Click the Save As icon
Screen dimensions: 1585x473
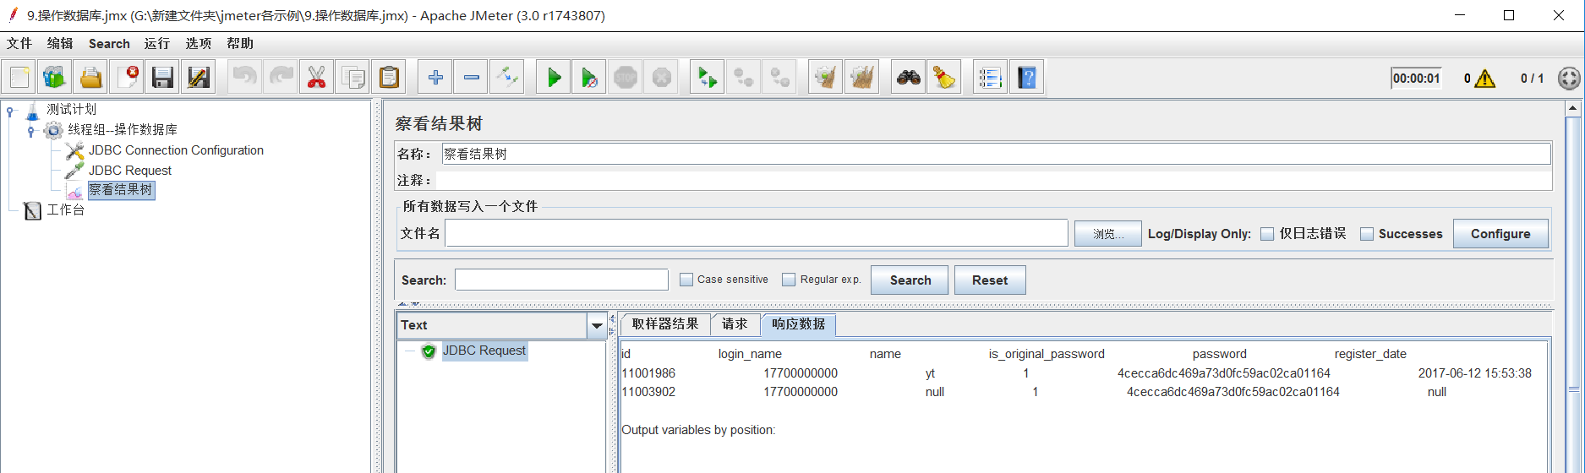[199, 78]
